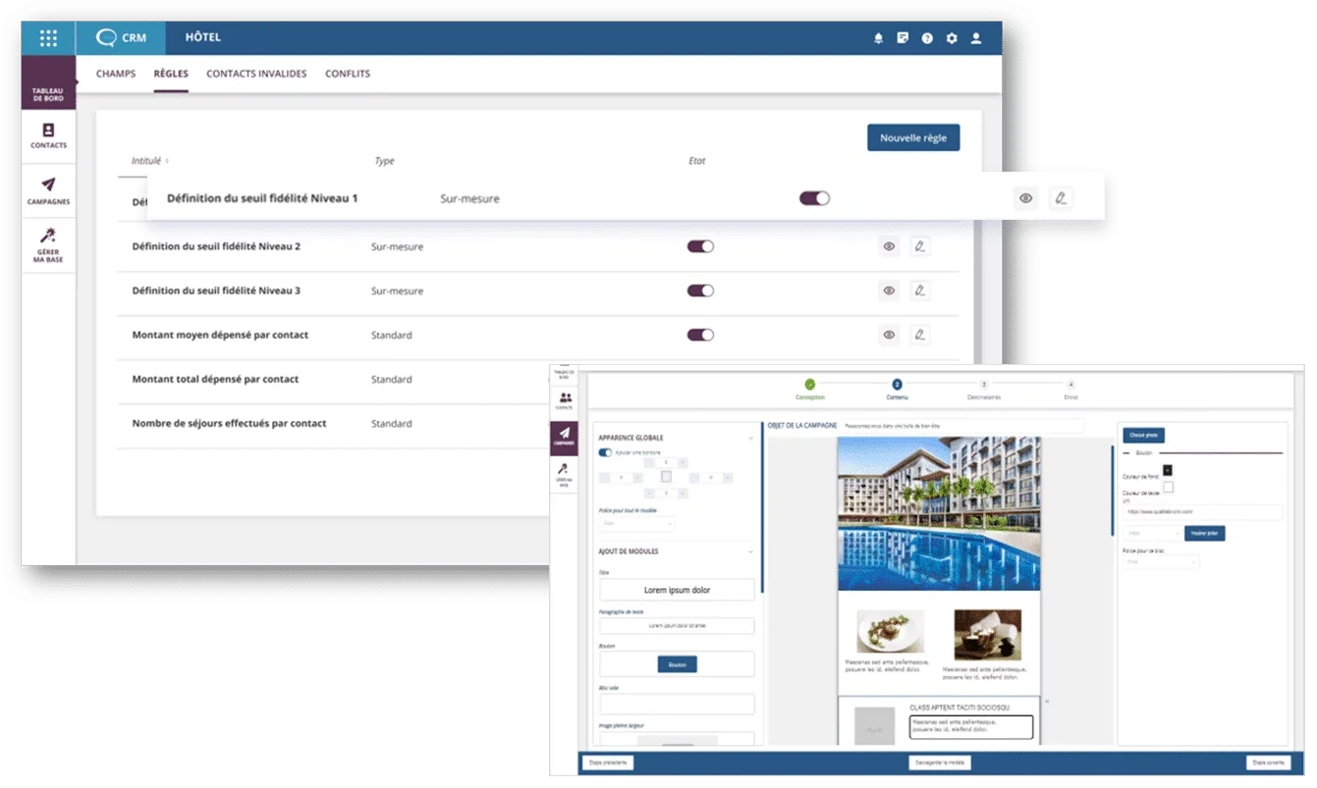Edit the fidélité Niveau 1 rule
This screenshot has height=788, width=1317.
[1061, 198]
